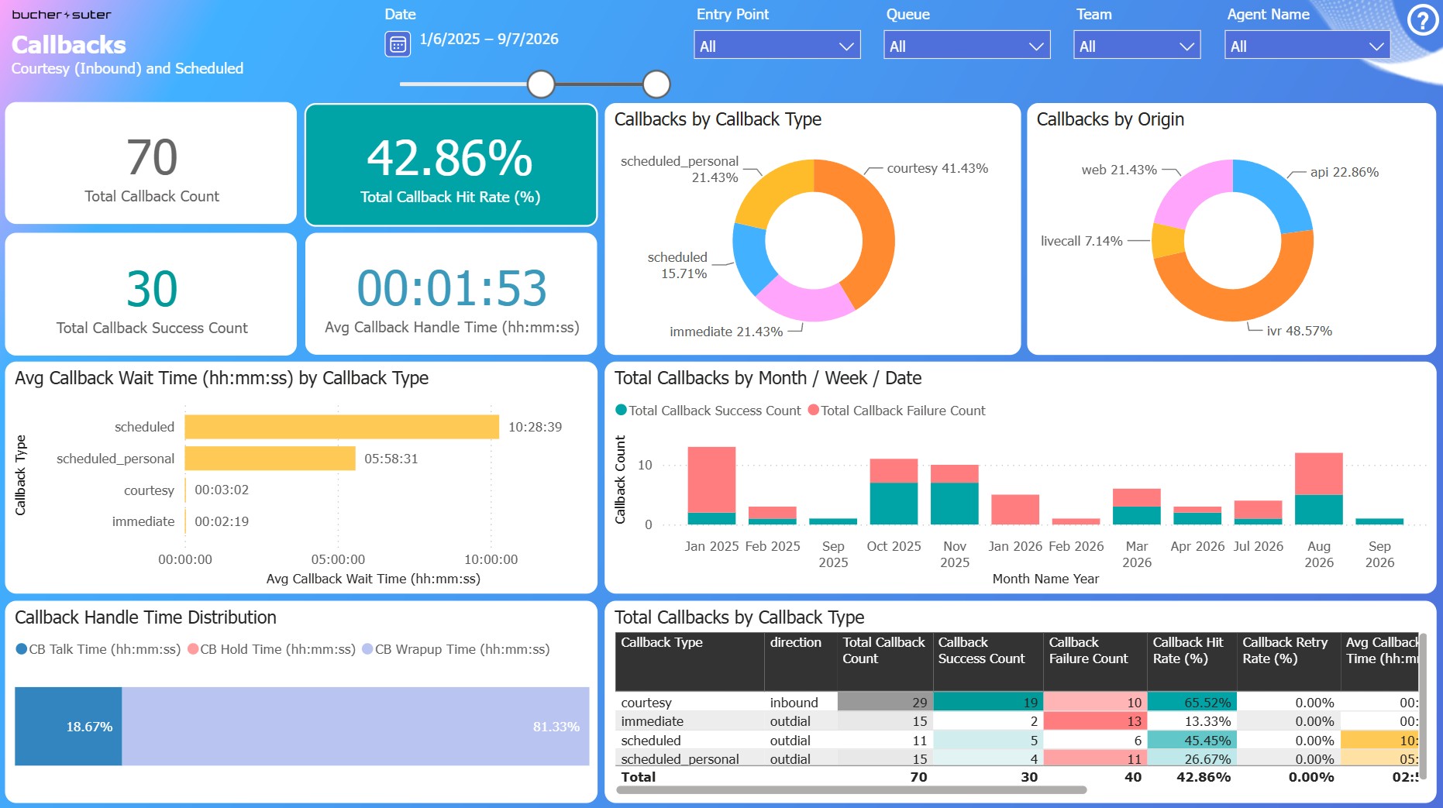The image size is (1443, 808).
Task: Click the scheduled wait time bar
Action: click(x=342, y=427)
